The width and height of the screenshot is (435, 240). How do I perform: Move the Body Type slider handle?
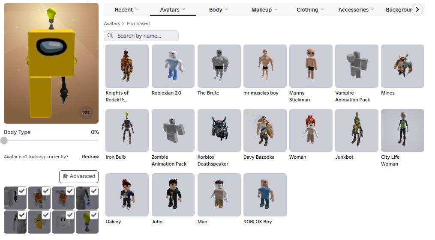[x=4, y=140]
